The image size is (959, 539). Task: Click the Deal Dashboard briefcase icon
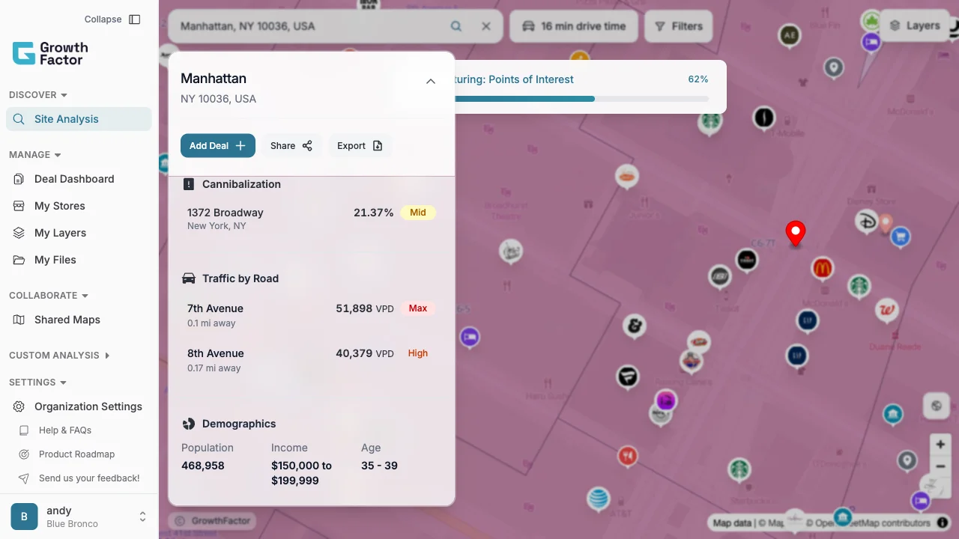(16, 179)
